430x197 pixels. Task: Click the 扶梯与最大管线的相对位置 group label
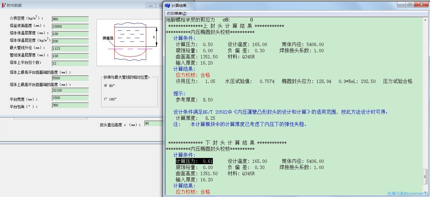[x=126, y=77]
